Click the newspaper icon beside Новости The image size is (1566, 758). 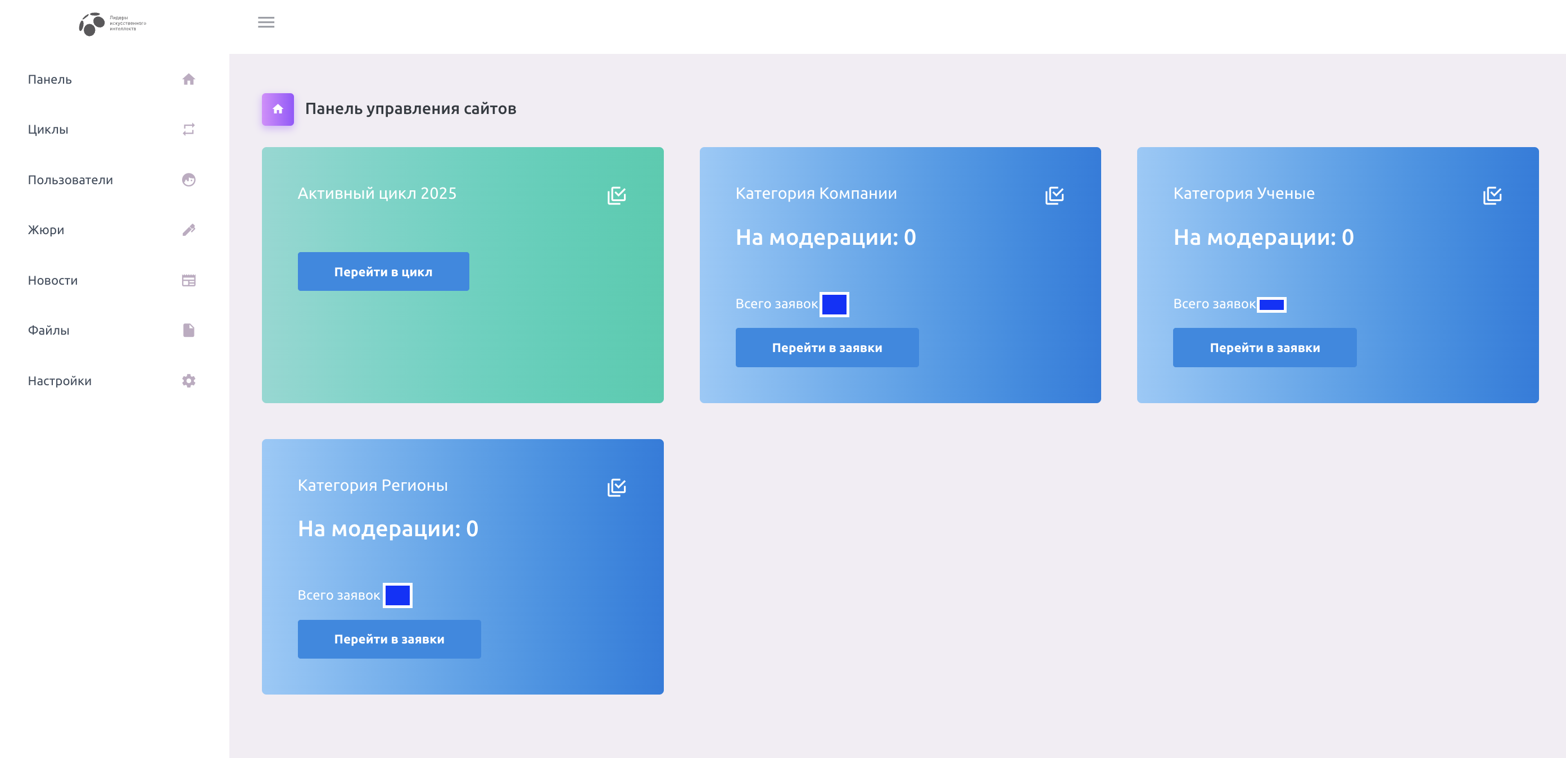188,280
